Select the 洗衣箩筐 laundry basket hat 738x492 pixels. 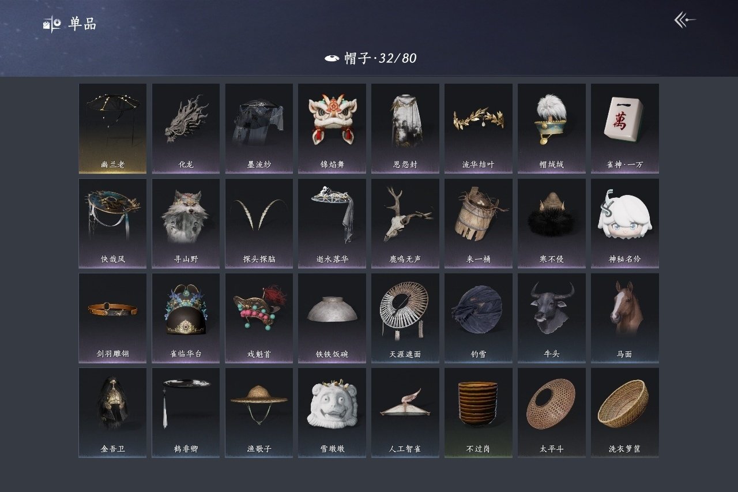tap(625, 413)
